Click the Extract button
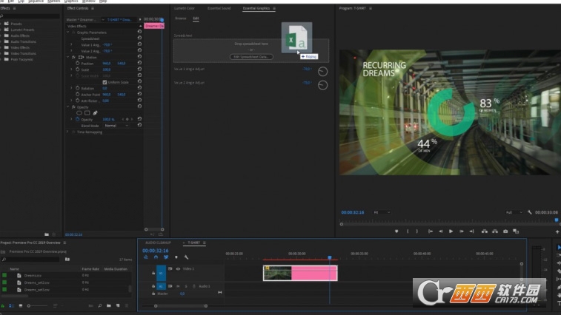The height and width of the screenshot is (315, 561). 495,231
